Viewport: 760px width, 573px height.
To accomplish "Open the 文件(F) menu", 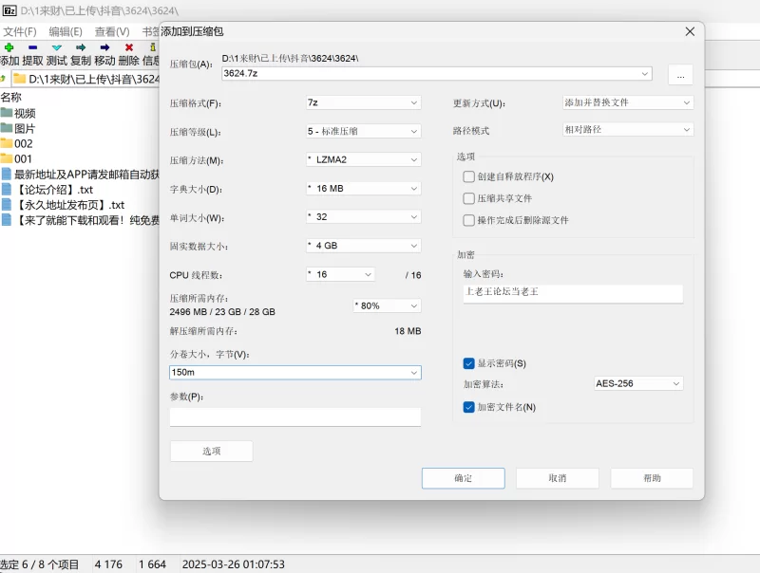I will coord(19,31).
